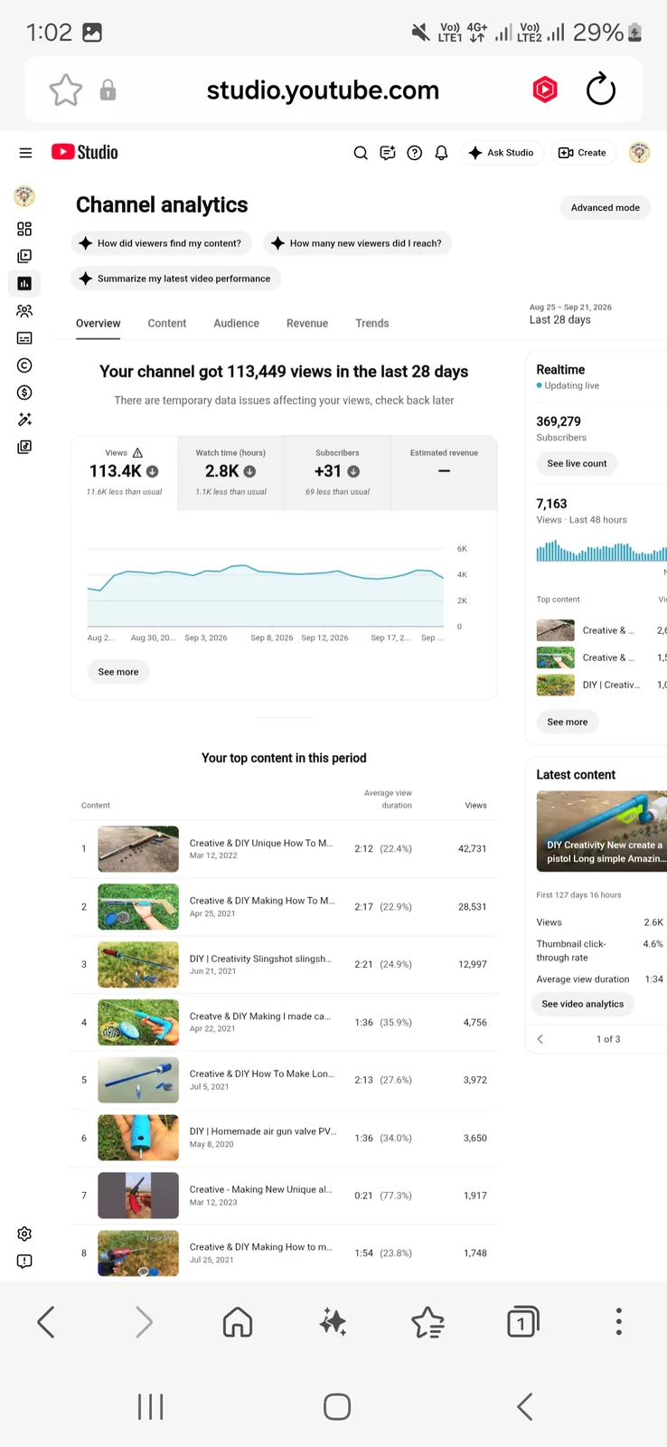Open Settings gear in sidebar
Image resolution: width=667 pixels, height=1447 pixels.
tap(24, 1234)
